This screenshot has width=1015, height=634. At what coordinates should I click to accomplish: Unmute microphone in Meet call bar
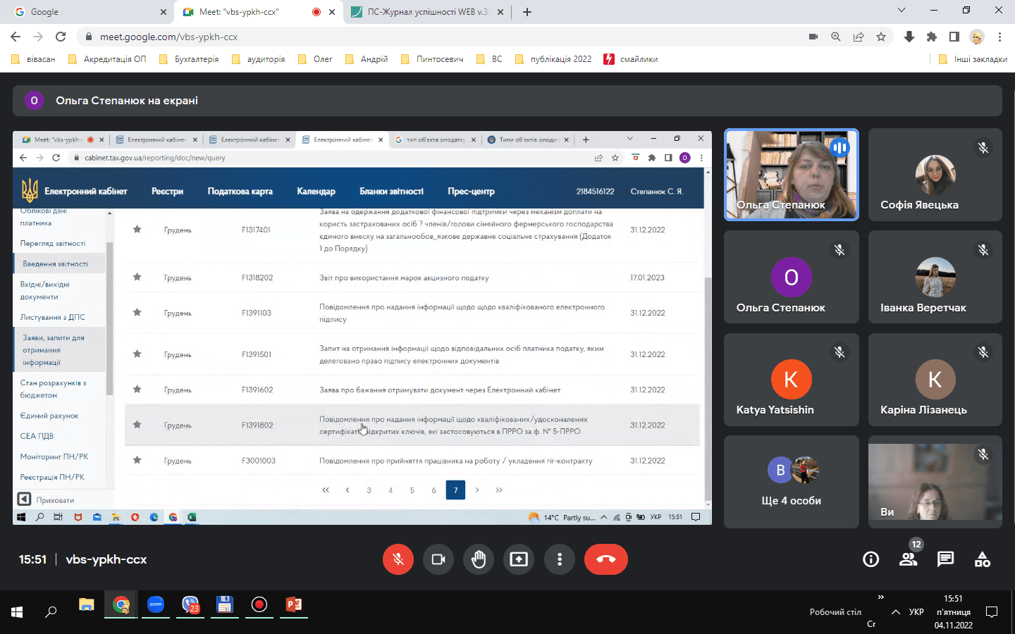pyautogui.click(x=398, y=559)
